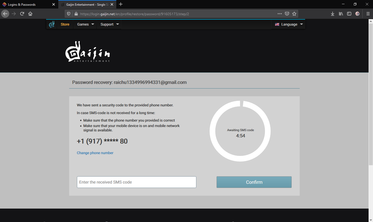
Task: Save page to Pocket
Action: point(287,14)
